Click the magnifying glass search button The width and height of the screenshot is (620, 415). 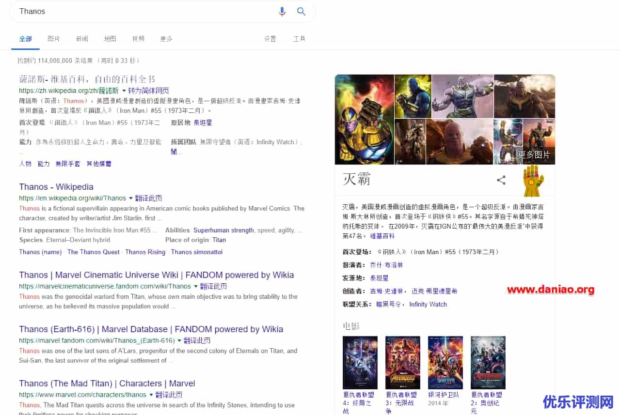pos(302,12)
